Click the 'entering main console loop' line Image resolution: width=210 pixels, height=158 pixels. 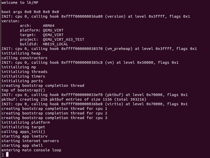(x=31, y=150)
